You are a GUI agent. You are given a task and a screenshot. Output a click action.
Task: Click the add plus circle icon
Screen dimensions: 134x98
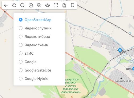31,5
